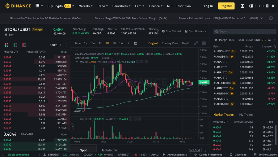Open the Spot Guidance link
The width and height of the screenshot is (278, 157).
point(196,31)
